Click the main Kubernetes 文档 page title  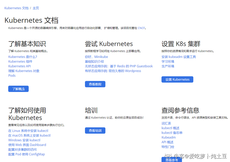[x=31, y=20]
